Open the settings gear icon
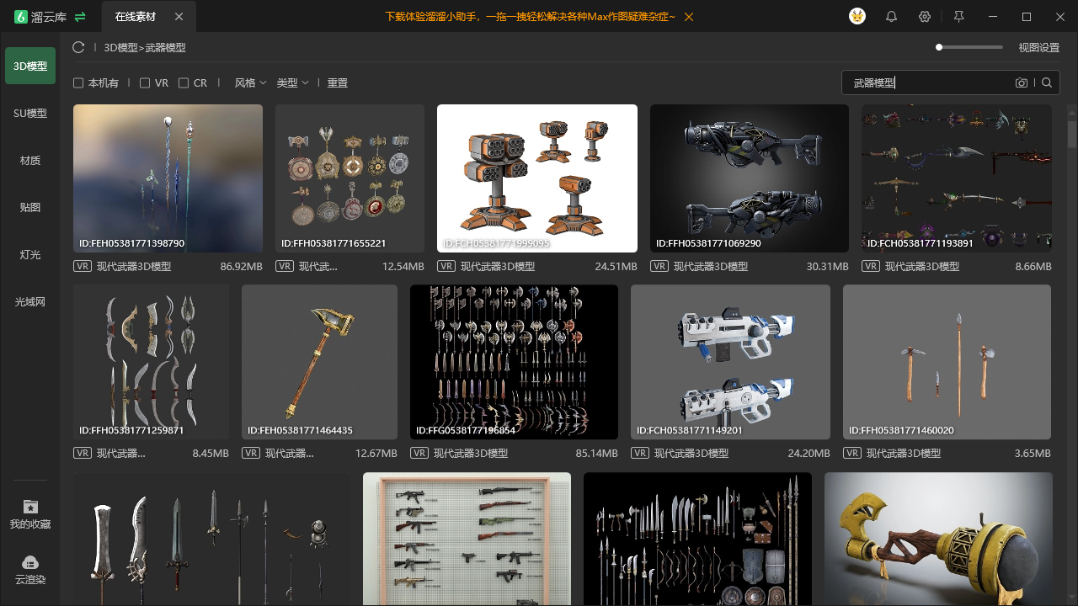The height and width of the screenshot is (606, 1078). 925,17
